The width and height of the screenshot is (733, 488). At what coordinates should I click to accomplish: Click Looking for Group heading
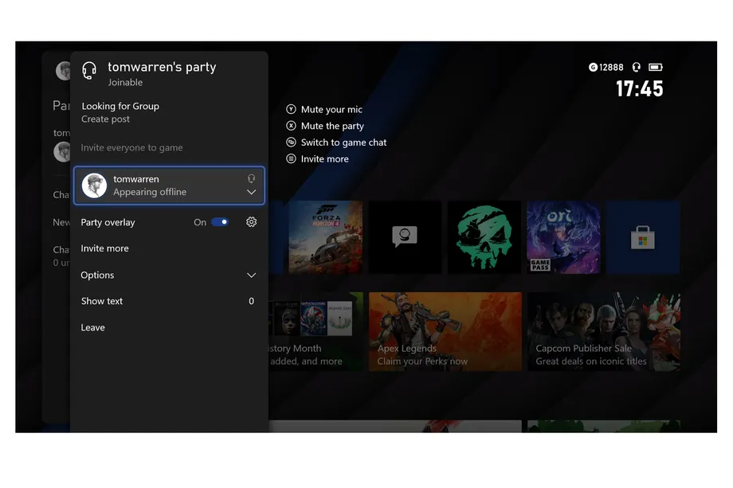point(120,106)
